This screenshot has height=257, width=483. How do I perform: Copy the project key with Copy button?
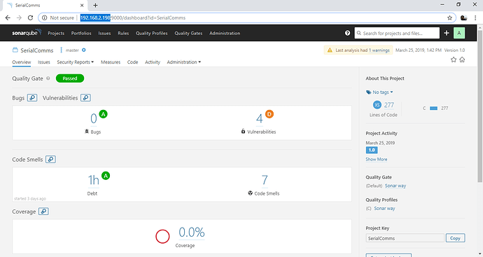(455, 238)
